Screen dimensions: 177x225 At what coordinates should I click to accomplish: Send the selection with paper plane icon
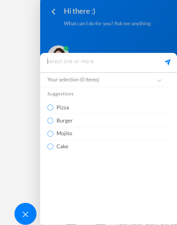pos(167,62)
